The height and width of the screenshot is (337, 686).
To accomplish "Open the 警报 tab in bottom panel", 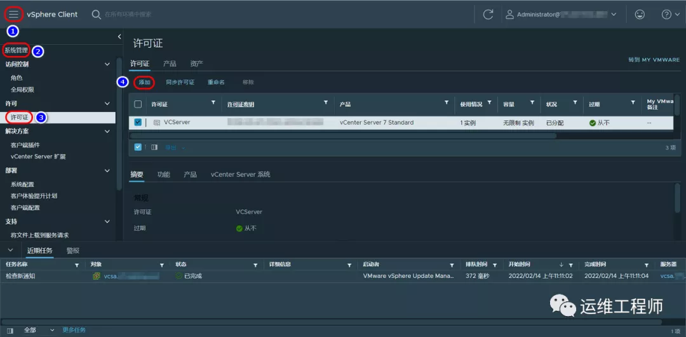I will click(73, 251).
